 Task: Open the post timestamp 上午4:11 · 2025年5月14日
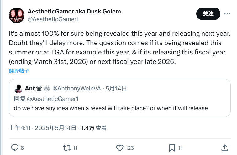pyautogui.click(x=42, y=128)
